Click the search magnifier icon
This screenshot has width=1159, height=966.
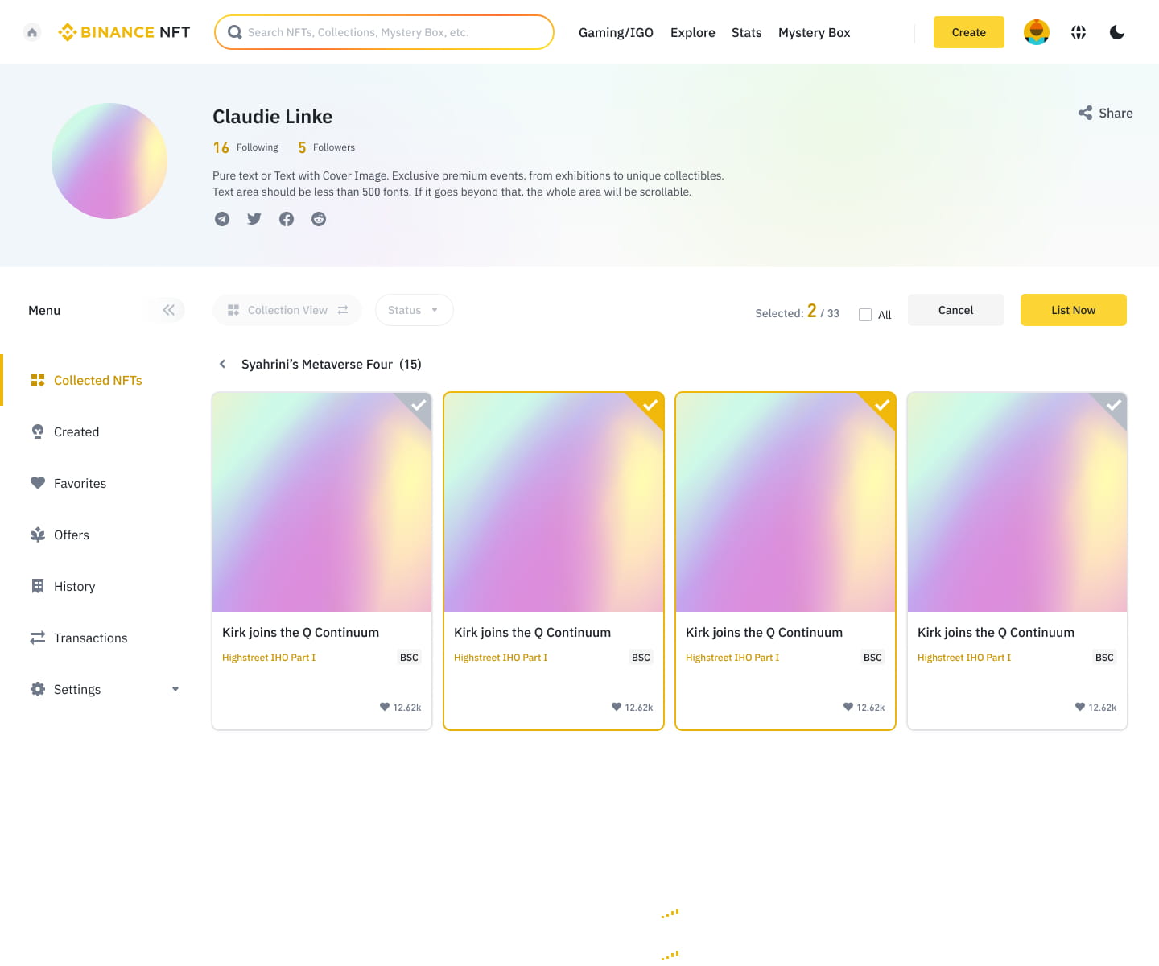click(x=235, y=32)
